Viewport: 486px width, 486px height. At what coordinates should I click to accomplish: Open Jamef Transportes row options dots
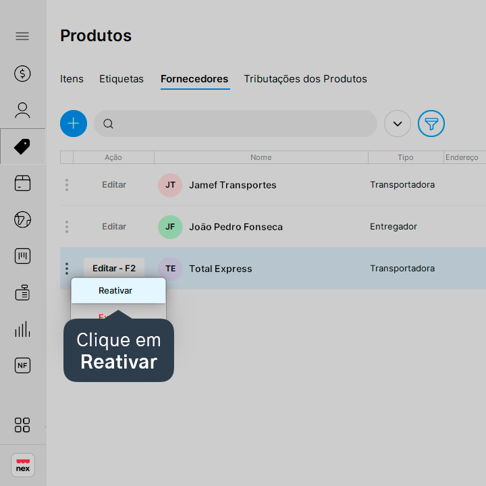tap(67, 185)
